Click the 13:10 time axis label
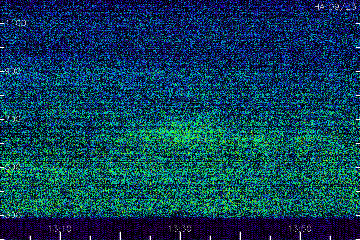 coord(60,228)
